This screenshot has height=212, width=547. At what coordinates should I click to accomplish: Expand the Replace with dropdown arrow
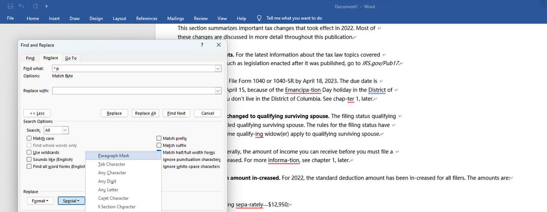pyautogui.click(x=217, y=90)
